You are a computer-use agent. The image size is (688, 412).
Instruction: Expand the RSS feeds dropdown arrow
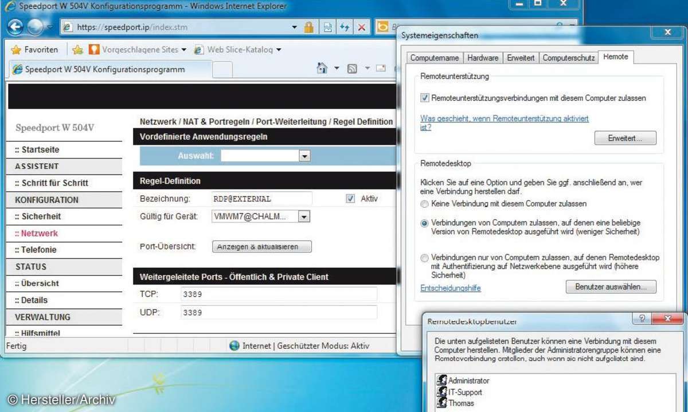click(367, 69)
